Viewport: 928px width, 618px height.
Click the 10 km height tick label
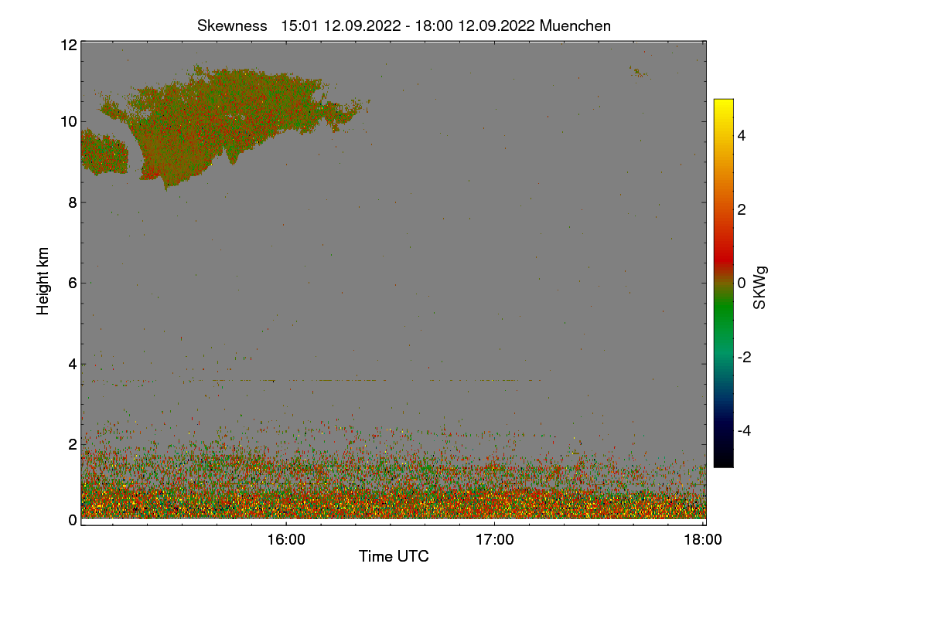pos(69,121)
